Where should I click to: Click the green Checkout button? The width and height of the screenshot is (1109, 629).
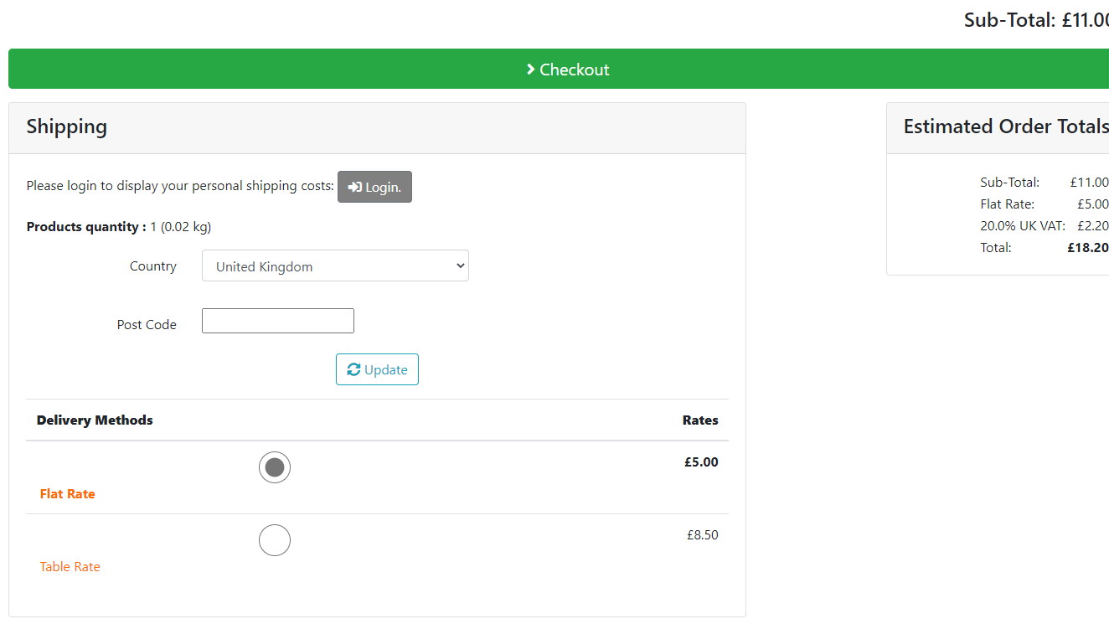coord(559,69)
